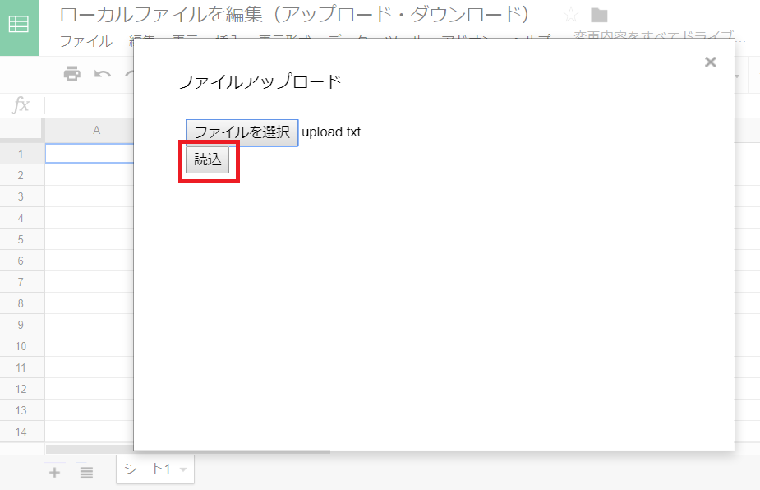Viewport: 760px width, 490px height.
Task: Select row 12 header
Action: (x=21, y=389)
